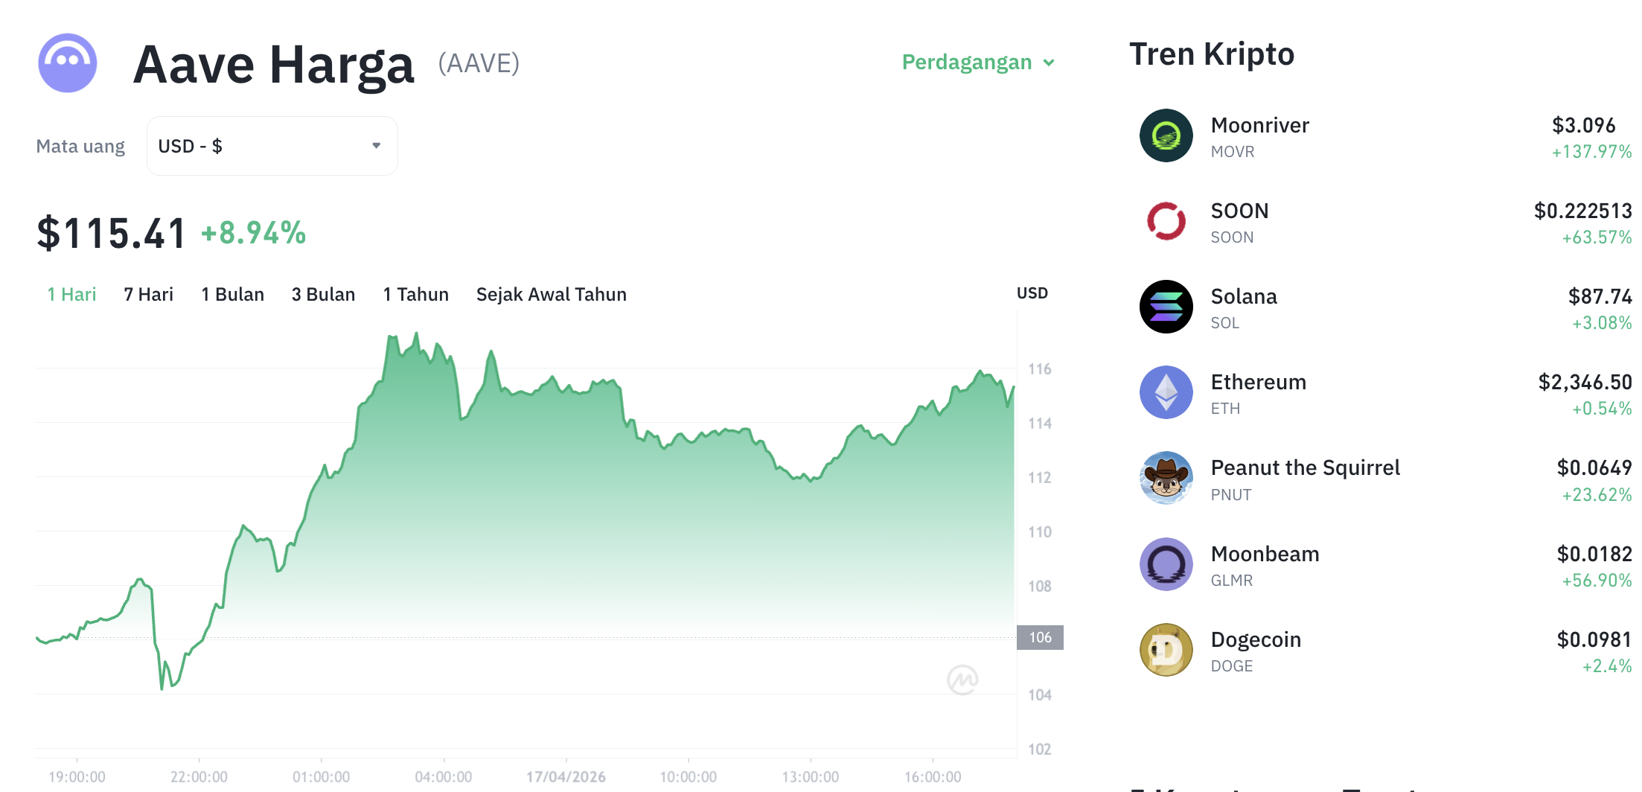Select the Moonriver MOVR coin icon
Image resolution: width=1642 pixels, height=792 pixels.
tap(1166, 135)
